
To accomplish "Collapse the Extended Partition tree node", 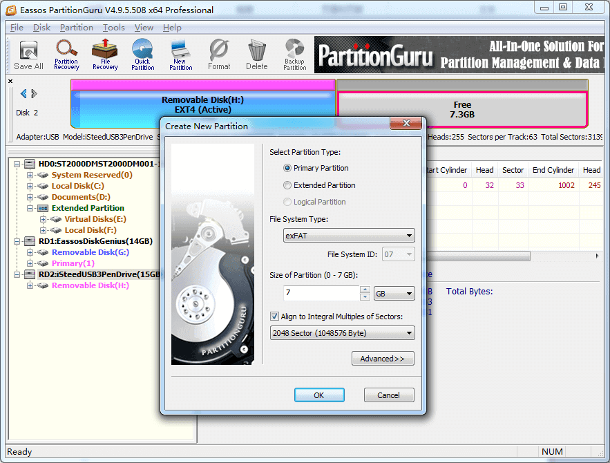I will [30, 208].
